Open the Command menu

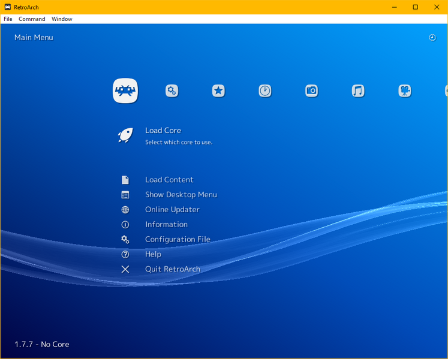point(32,19)
